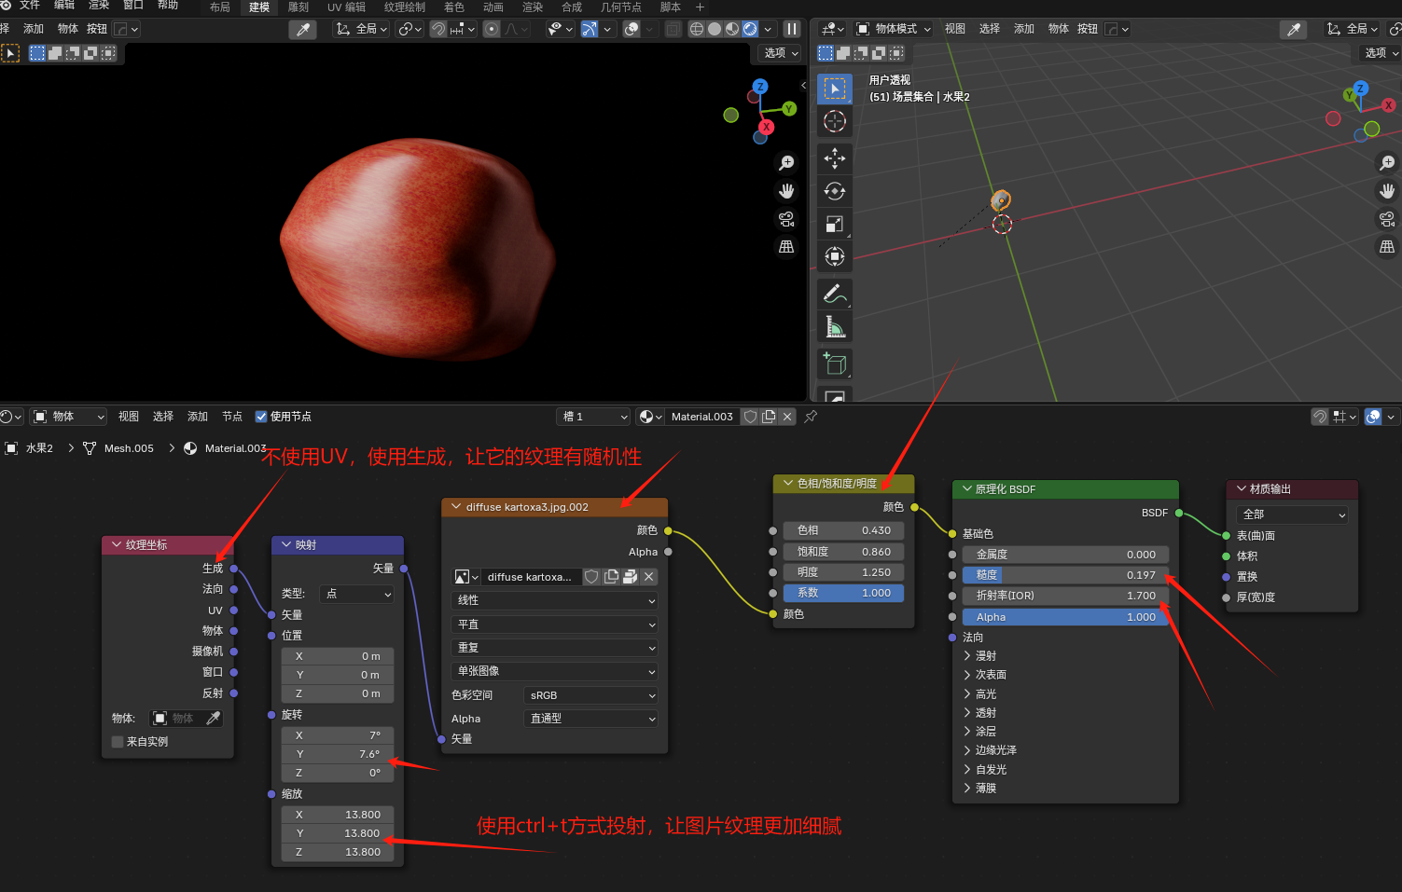Choose the Scale tool in right viewport

click(835, 224)
